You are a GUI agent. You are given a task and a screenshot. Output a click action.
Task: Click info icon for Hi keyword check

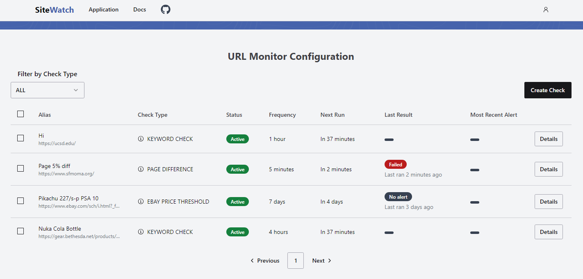[141, 139]
